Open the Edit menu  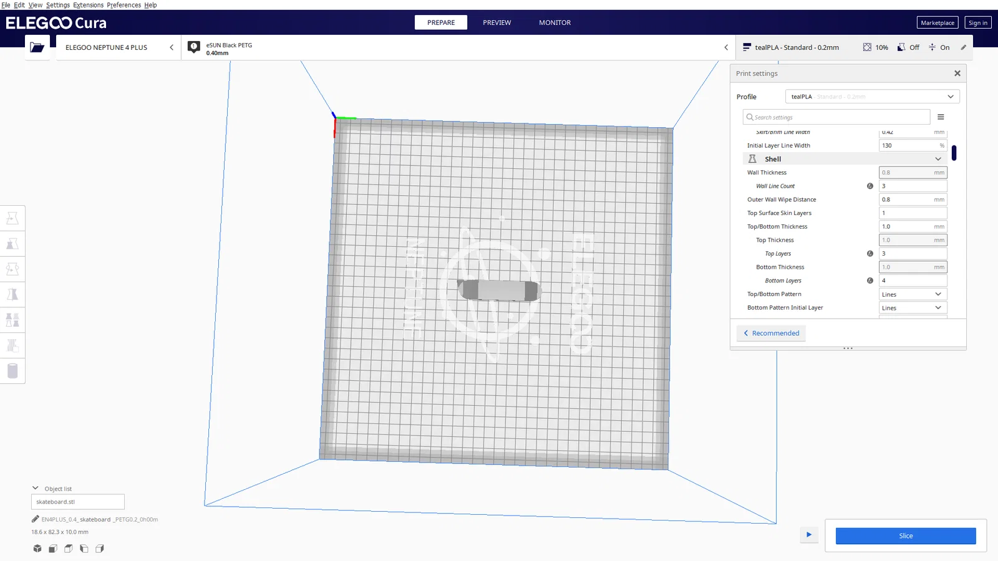tap(19, 5)
